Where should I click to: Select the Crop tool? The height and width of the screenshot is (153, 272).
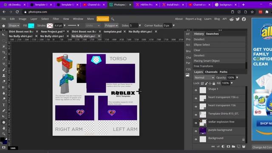[4, 52]
